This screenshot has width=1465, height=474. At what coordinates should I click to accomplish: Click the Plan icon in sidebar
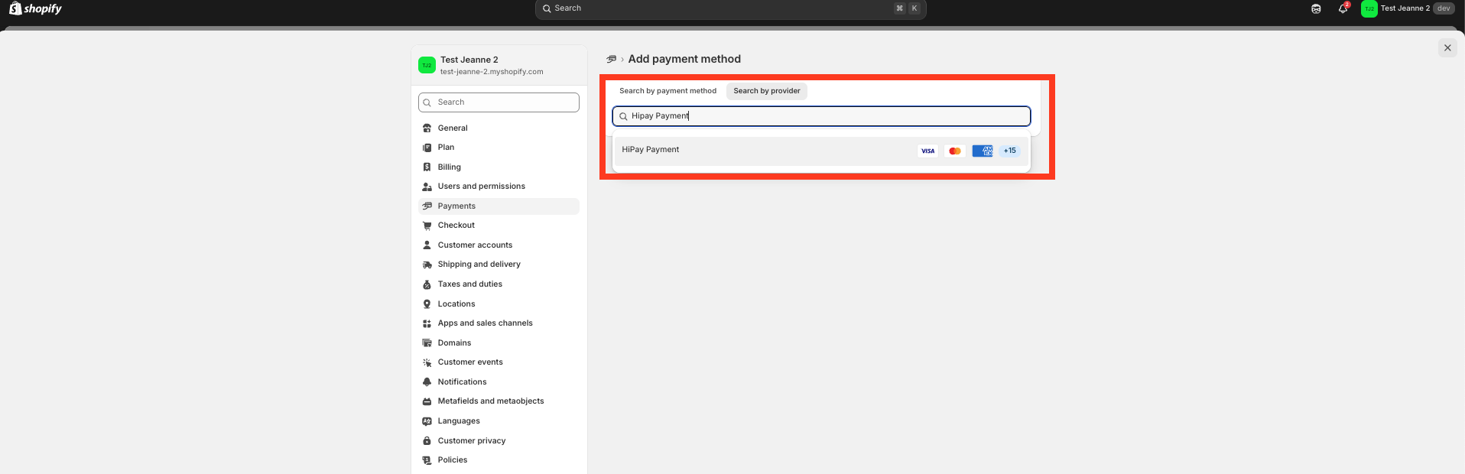coord(427,148)
